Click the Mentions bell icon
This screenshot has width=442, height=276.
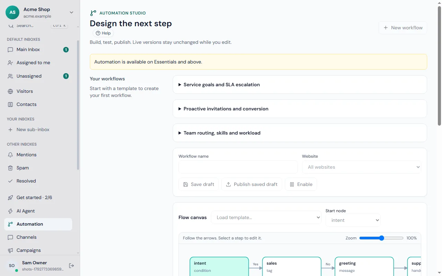[10, 155]
